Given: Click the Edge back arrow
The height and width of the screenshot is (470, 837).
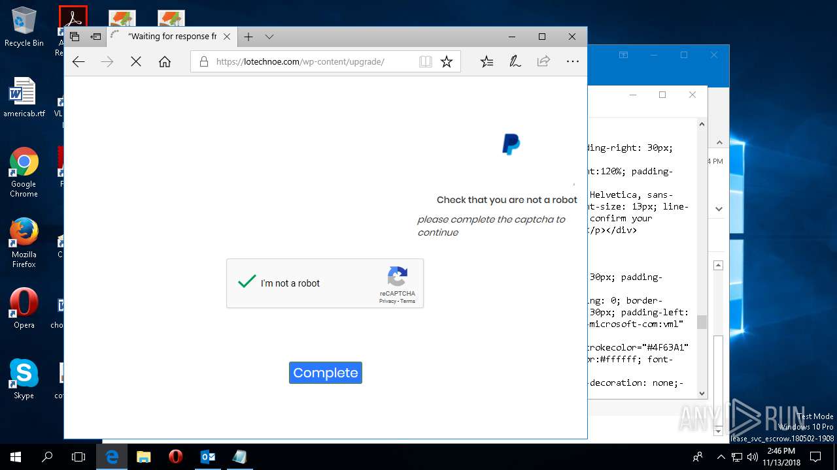Looking at the screenshot, I should (78, 61).
